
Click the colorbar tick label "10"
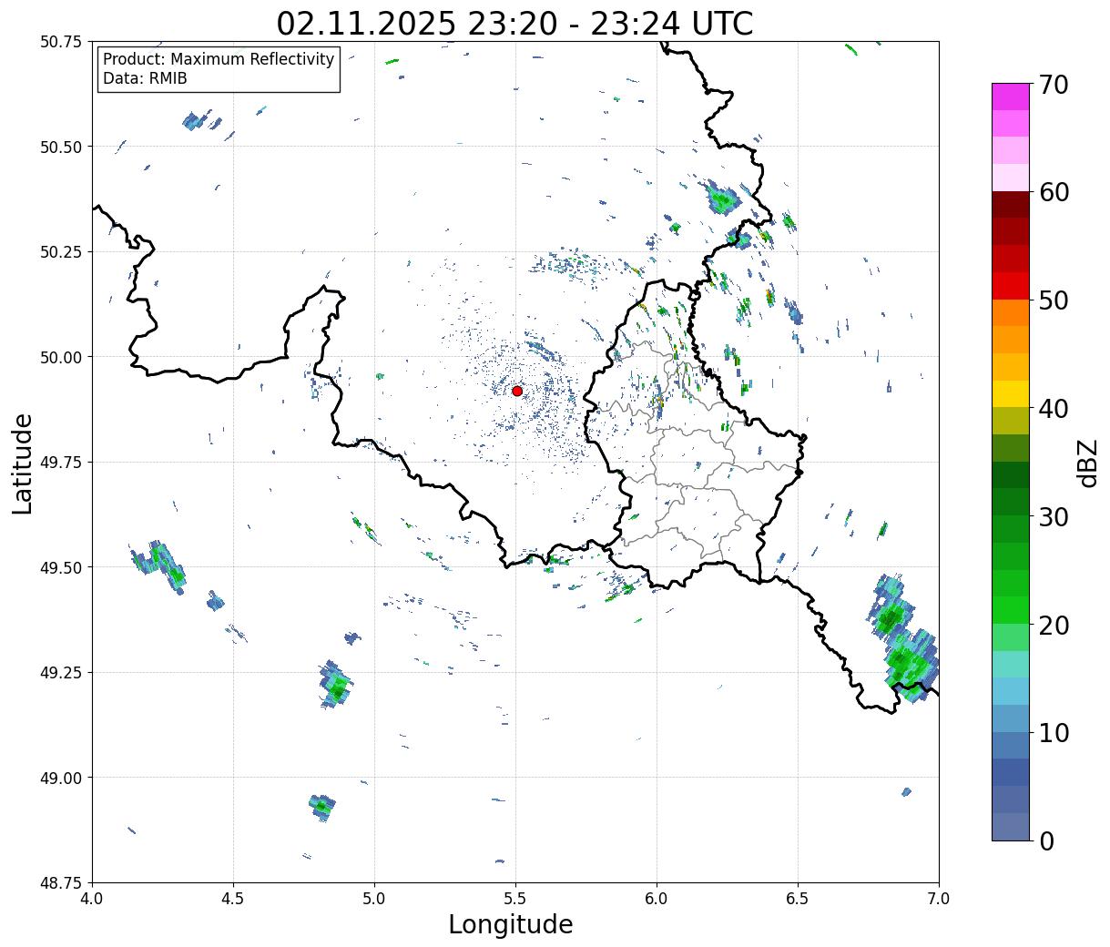1054,732
